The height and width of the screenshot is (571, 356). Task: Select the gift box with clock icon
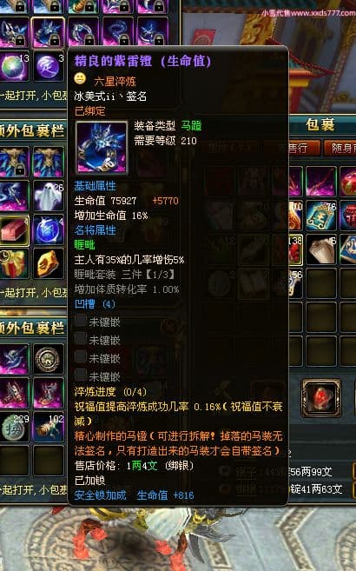(14, 264)
